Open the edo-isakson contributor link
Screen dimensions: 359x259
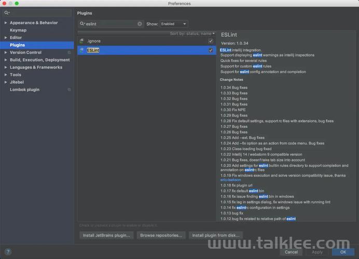230,180
